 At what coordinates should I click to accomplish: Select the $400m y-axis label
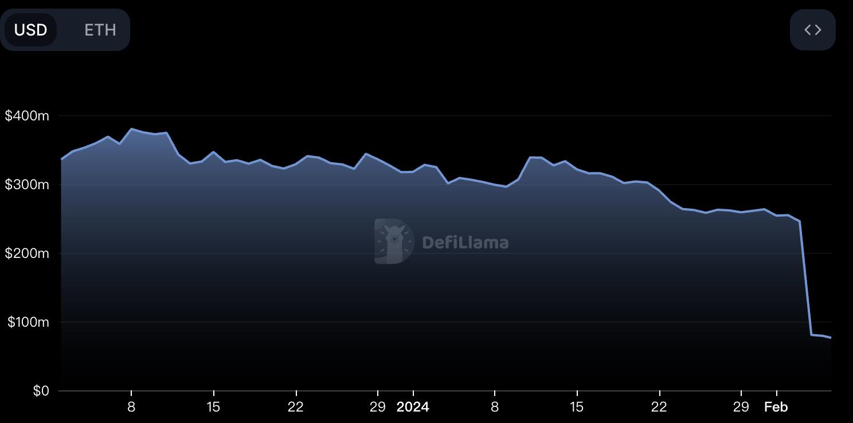click(x=27, y=116)
